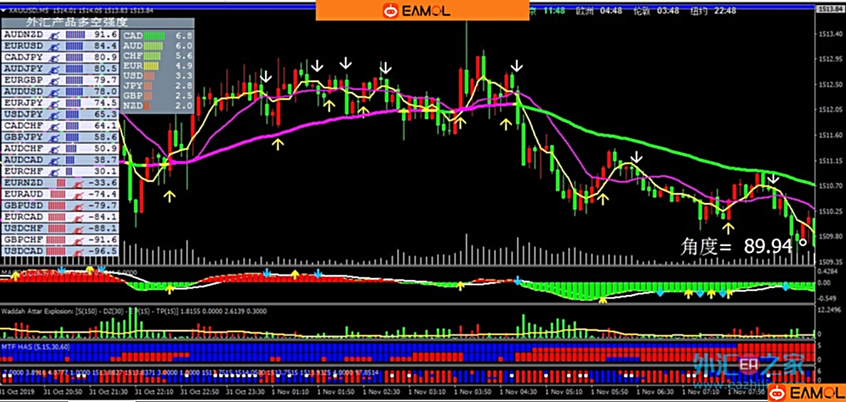The width and height of the screenshot is (846, 402).
Task: Click the EAMOL robot logo in the top banner
Action: click(x=389, y=10)
